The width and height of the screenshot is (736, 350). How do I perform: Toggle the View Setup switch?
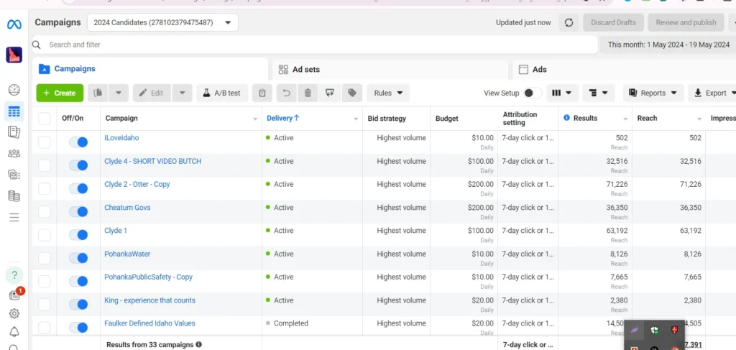coord(532,93)
